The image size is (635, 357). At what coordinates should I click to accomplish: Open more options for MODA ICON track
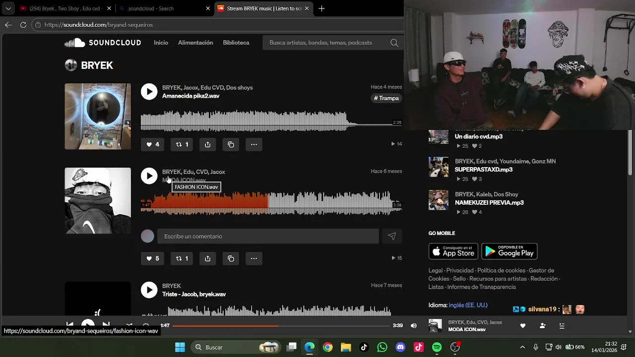254,258
